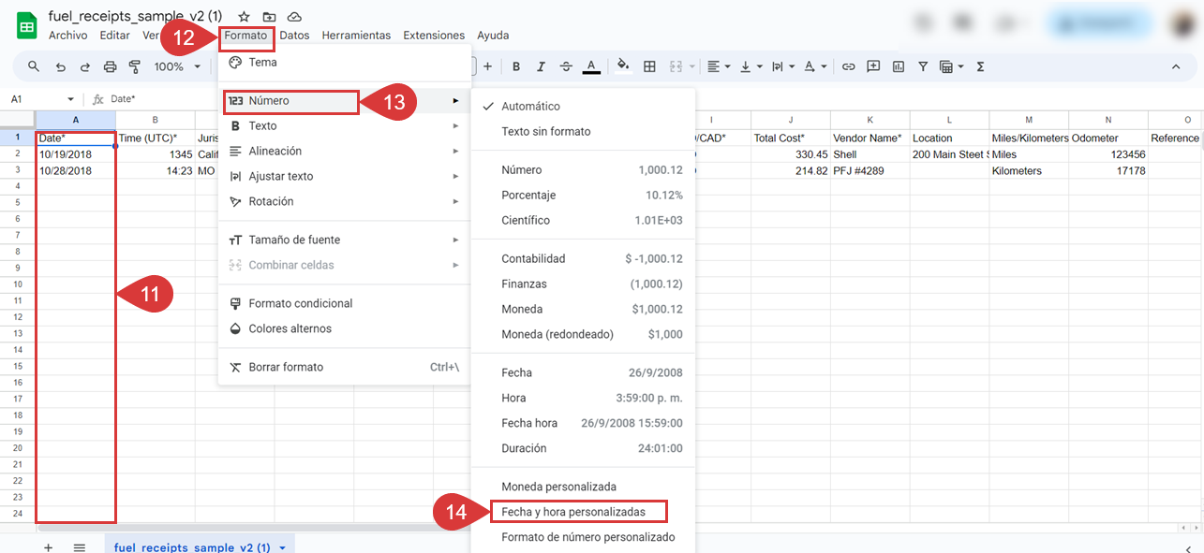Expand the Tamaño de fuente submenu

[344, 240]
